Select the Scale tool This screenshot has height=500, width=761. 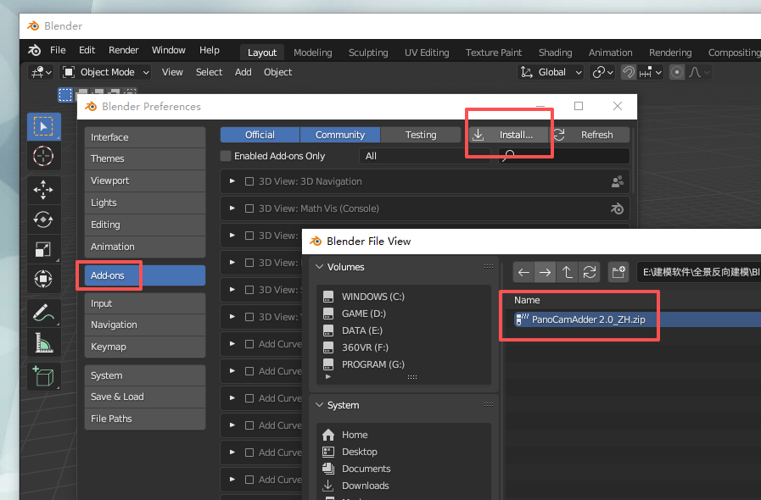[x=42, y=248]
